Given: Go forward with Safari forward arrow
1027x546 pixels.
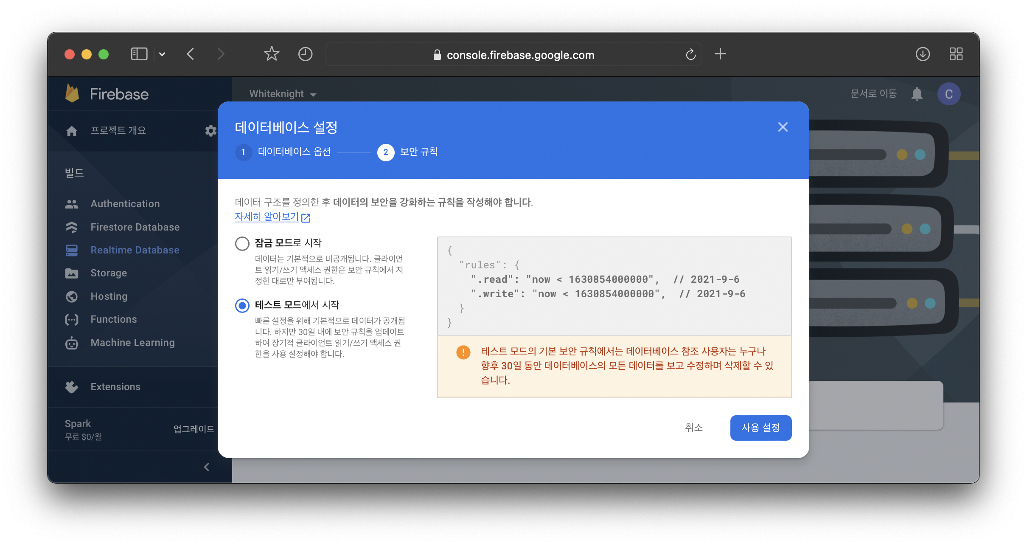Looking at the screenshot, I should 220,54.
